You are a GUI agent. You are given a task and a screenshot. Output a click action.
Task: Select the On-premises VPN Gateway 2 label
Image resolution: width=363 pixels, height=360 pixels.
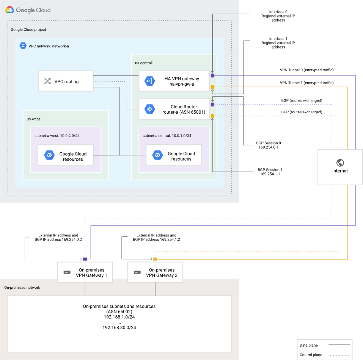point(162,272)
